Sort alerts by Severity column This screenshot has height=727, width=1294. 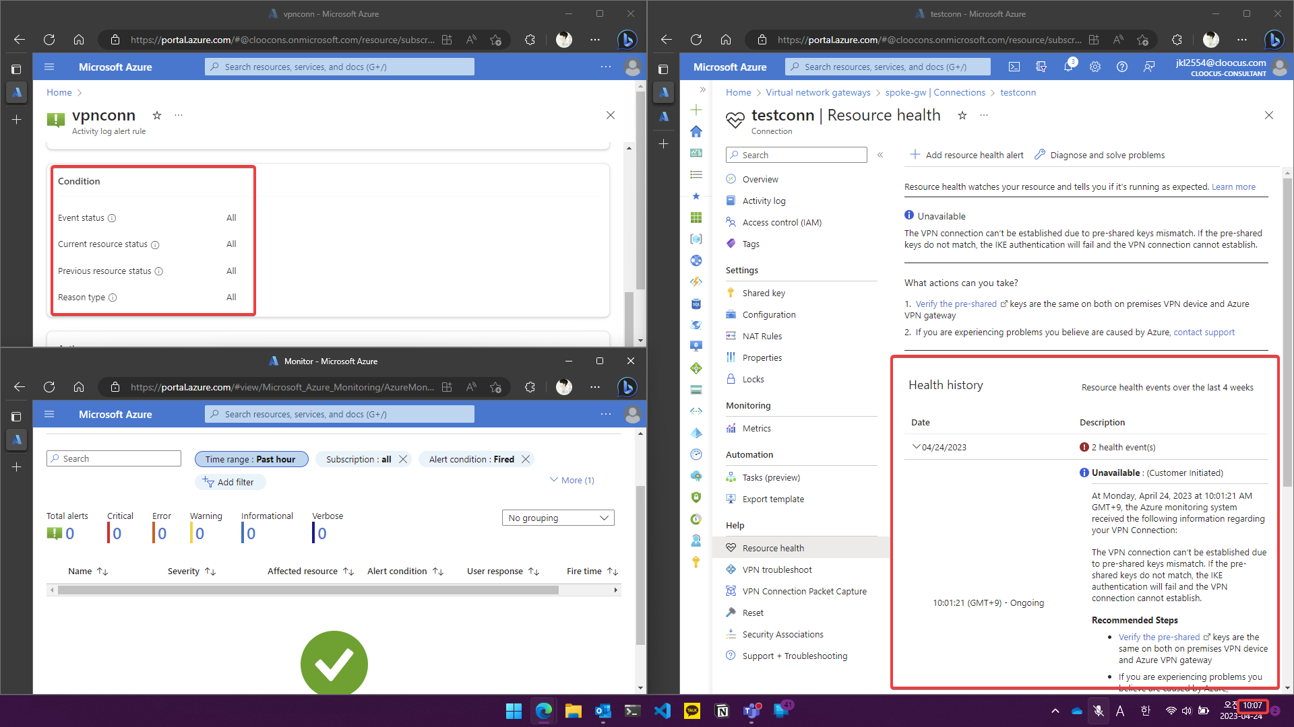191,571
